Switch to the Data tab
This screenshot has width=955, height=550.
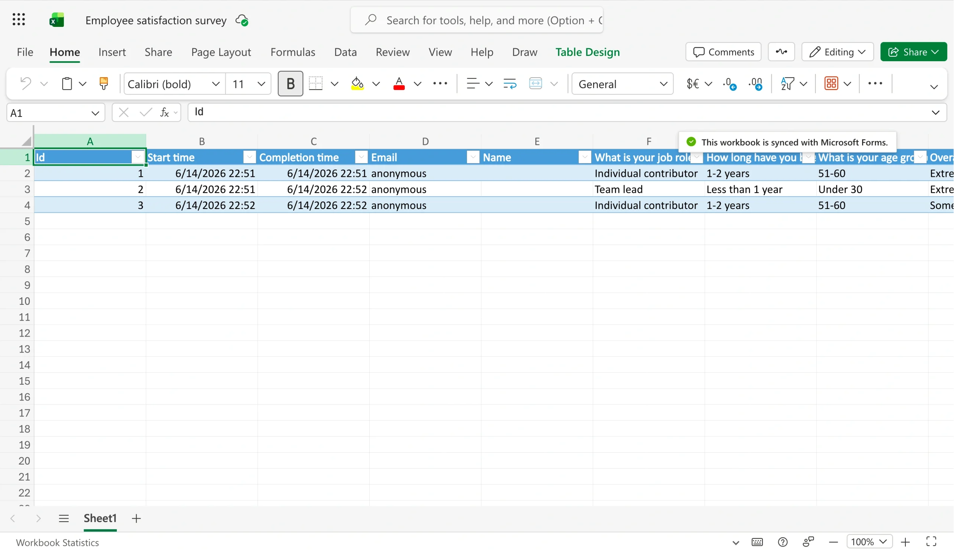[x=346, y=52]
